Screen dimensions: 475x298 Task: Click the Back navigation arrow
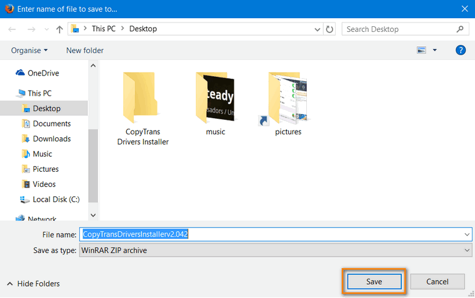(x=12, y=29)
